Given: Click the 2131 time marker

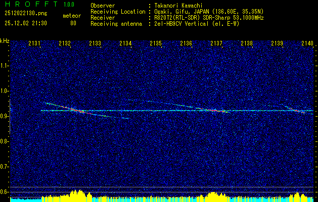Looking at the screenshot, I should coord(34,43).
